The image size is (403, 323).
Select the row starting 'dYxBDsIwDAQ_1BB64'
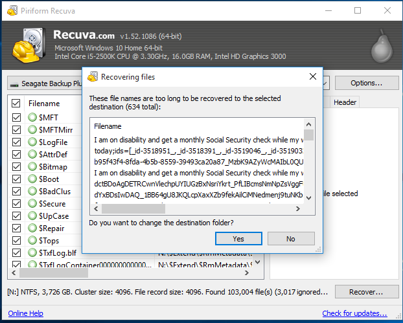click(198, 195)
